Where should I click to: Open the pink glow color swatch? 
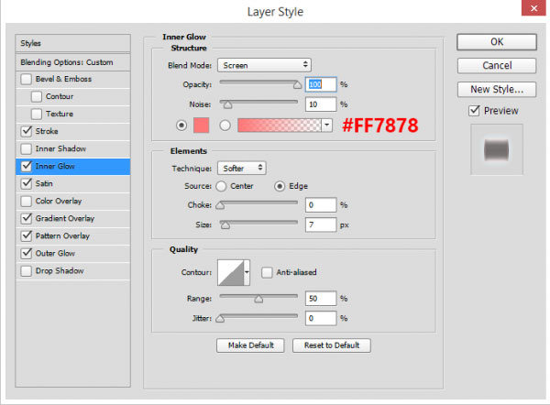tap(202, 126)
